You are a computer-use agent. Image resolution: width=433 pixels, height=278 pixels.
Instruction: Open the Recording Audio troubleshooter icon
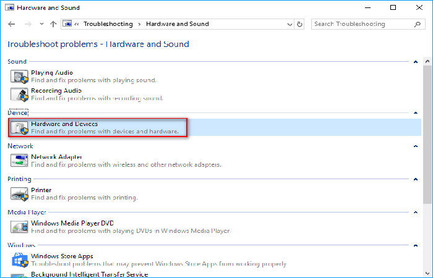tap(19, 95)
